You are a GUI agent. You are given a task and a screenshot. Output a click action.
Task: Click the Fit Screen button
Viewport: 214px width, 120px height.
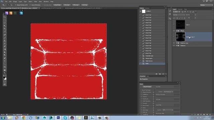tap(67, 5)
